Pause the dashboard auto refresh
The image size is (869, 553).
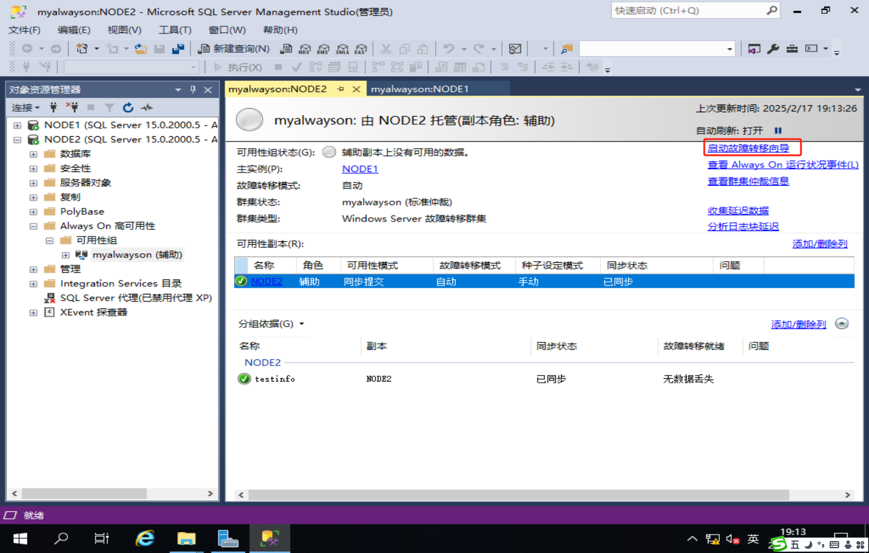[779, 130]
